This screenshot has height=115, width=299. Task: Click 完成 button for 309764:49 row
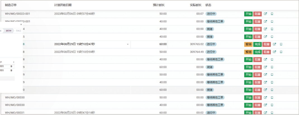coord(257,52)
